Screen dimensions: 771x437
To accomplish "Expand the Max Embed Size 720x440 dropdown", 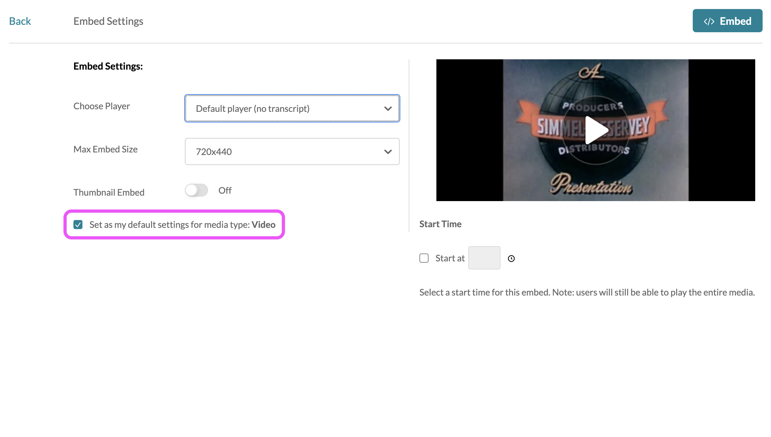I will [x=292, y=152].
